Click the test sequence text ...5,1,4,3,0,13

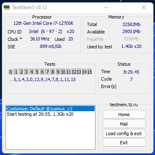43,79
